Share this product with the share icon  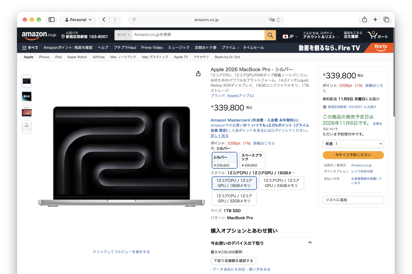(198, 74)
